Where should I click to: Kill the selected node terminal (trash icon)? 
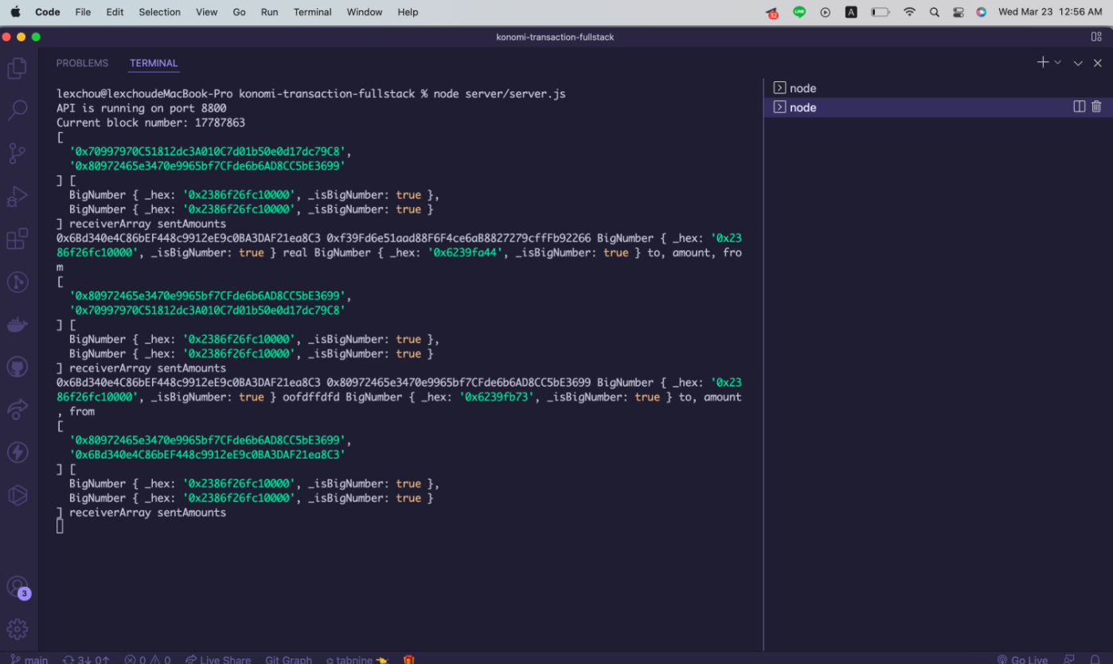pyautogui.click(x=1096, y=107)
